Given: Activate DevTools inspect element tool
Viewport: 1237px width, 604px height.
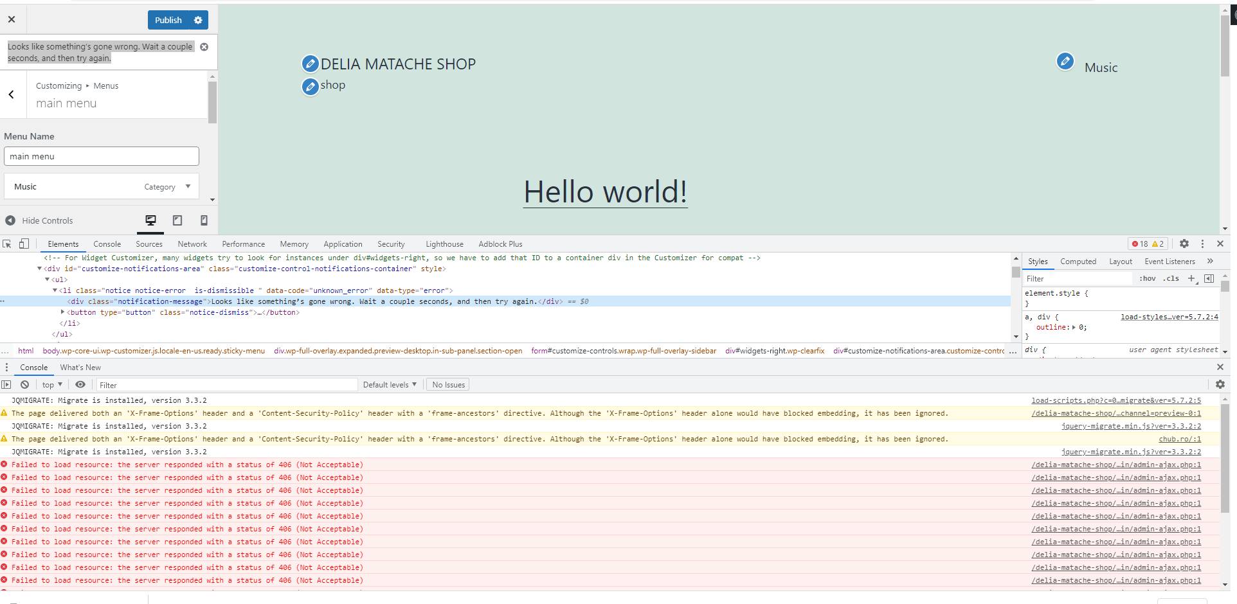Looking at the screenshot, I should [7, 244].
